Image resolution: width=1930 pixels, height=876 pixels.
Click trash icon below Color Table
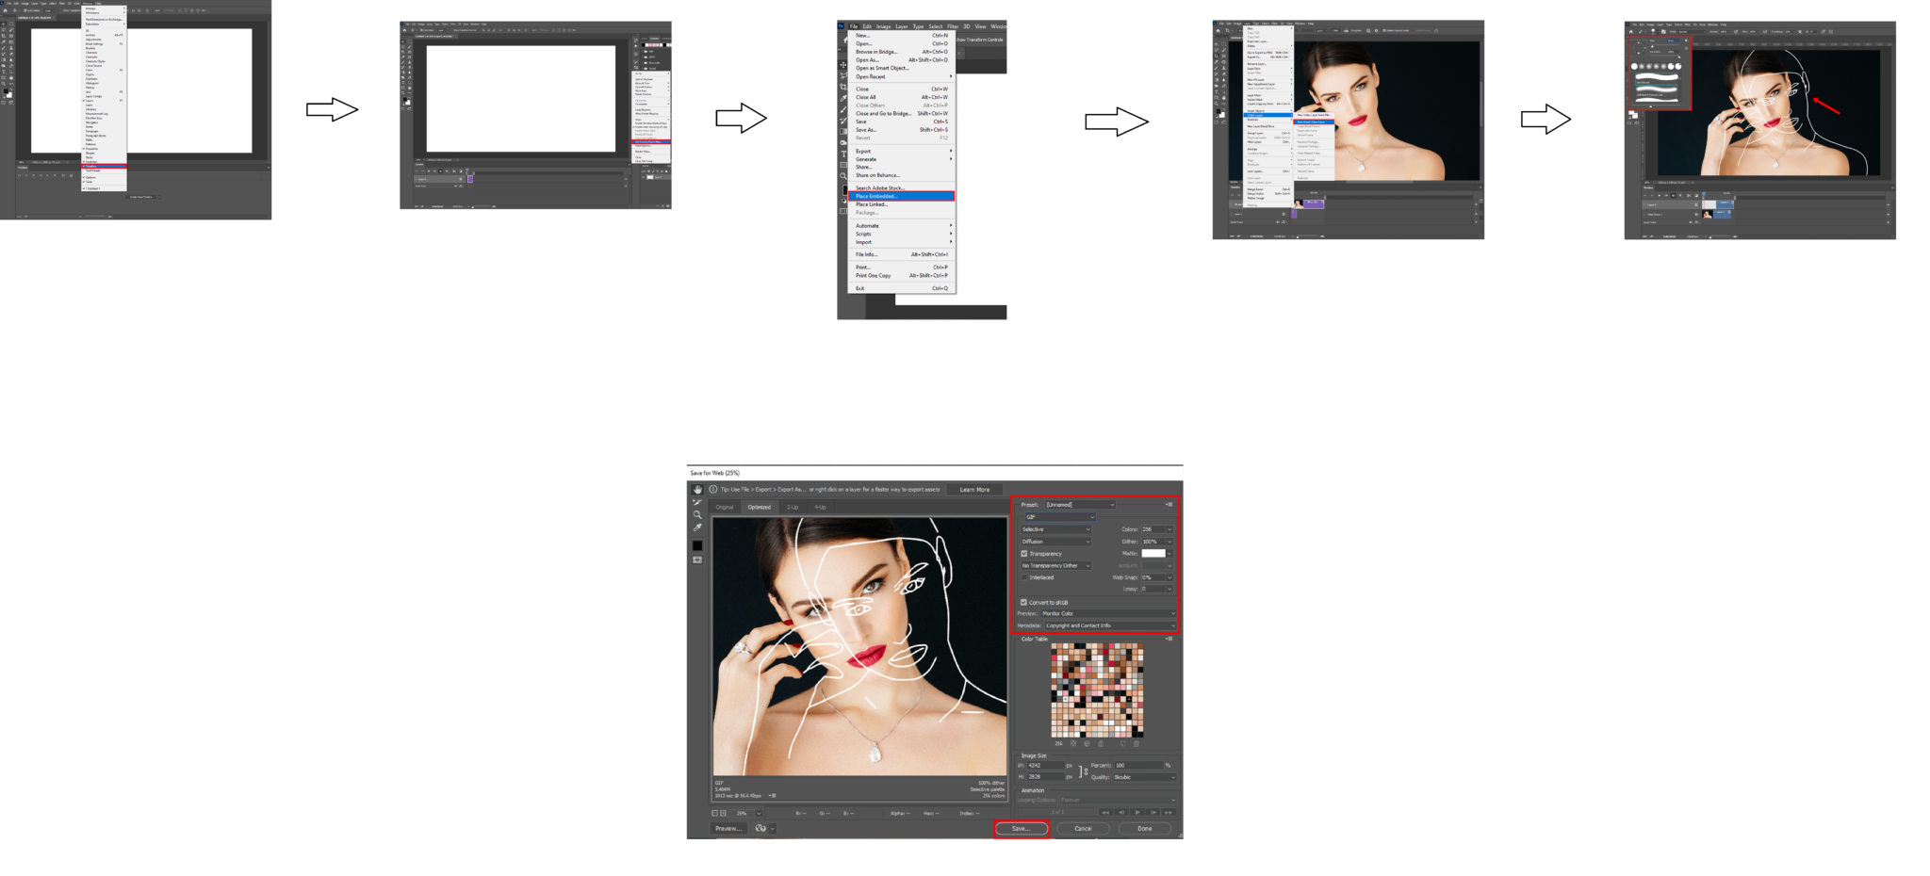(1136, 743)
